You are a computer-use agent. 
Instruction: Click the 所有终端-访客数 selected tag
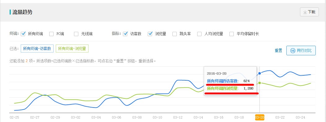click(x=37, y=49)
